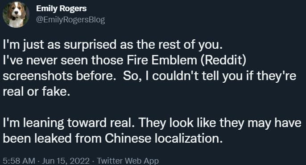This screenshot has width=306, height=165.
Task: Click the 5:58 AM timestamp
Action: (19, 161)
